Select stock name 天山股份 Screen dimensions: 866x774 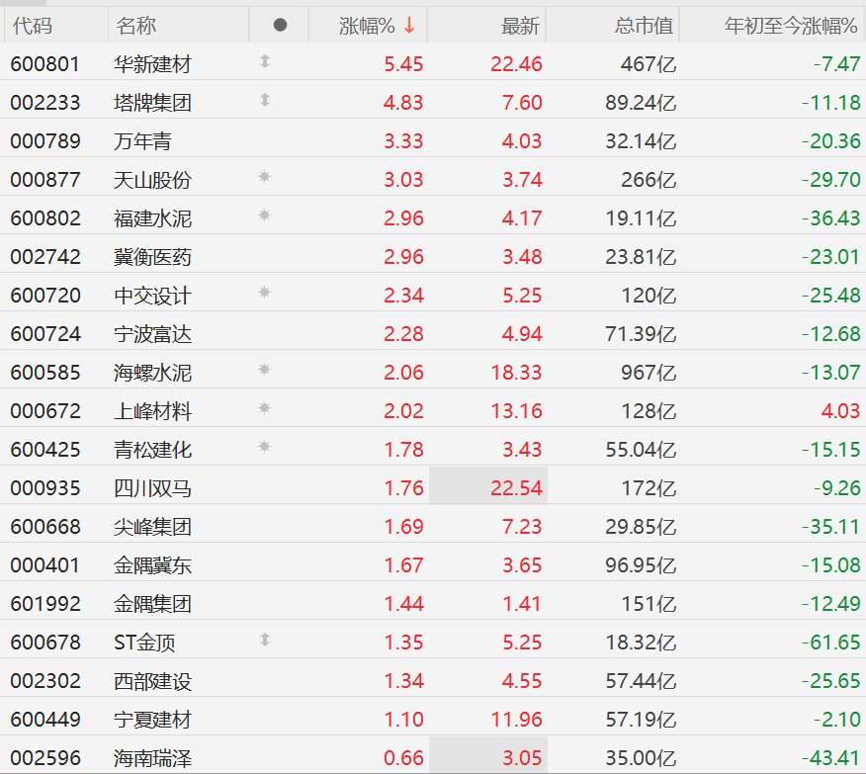tap(152, 180)
